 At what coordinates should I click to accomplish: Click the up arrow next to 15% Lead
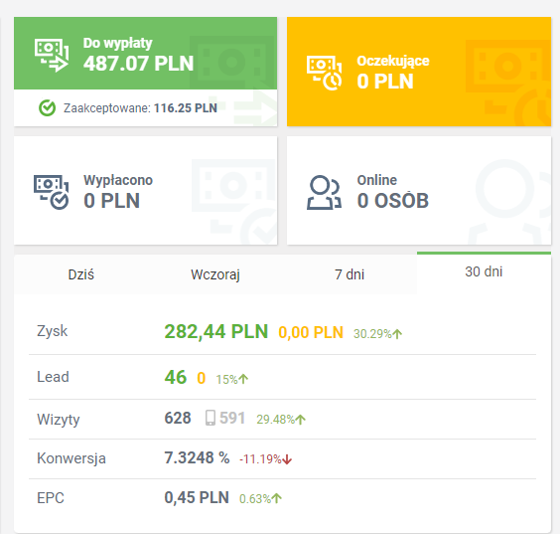click(x=243, y=379)
